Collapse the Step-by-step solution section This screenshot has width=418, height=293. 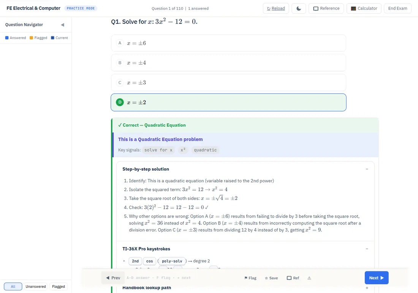pos(367,169)
